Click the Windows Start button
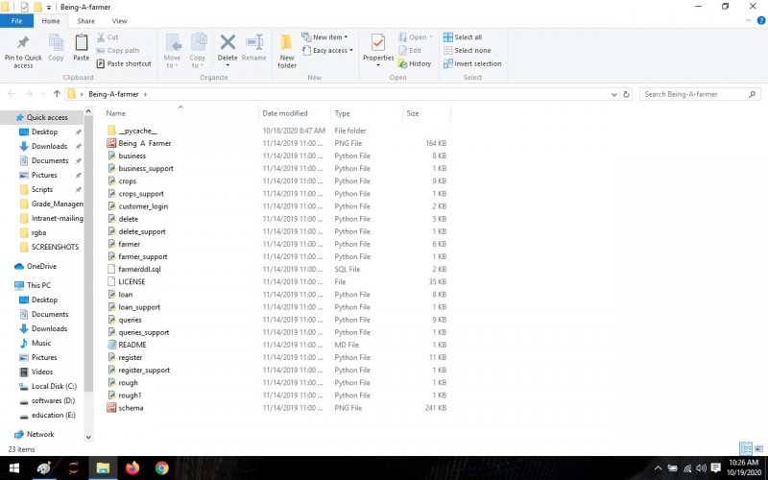The width and height of the screenshot is (768, 480). tap(14, 468)
